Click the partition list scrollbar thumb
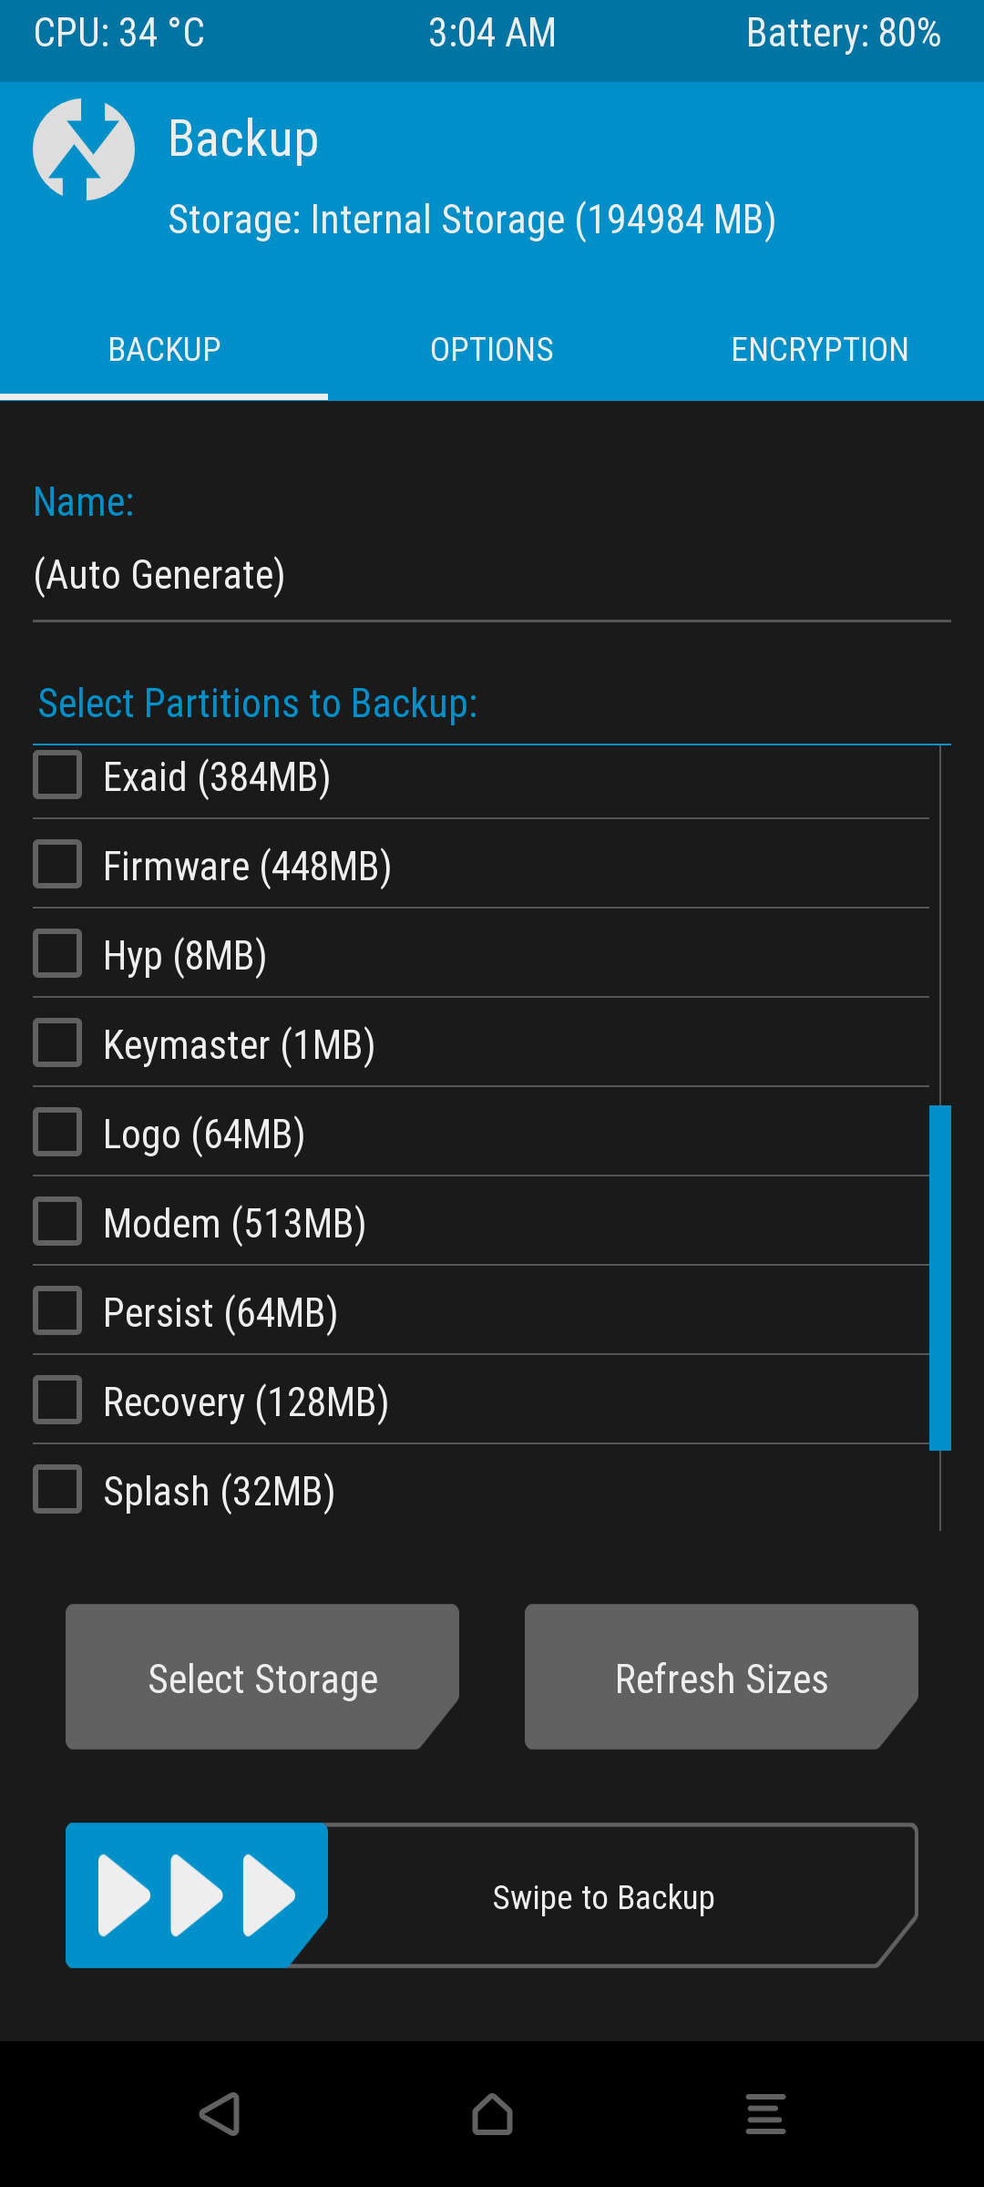Viewport: 984px width, 2187px height. click(940, 1277)
